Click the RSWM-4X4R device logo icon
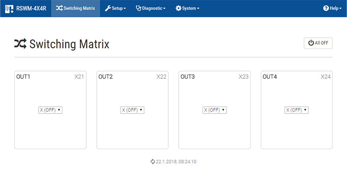 click(x=7, y=8)
